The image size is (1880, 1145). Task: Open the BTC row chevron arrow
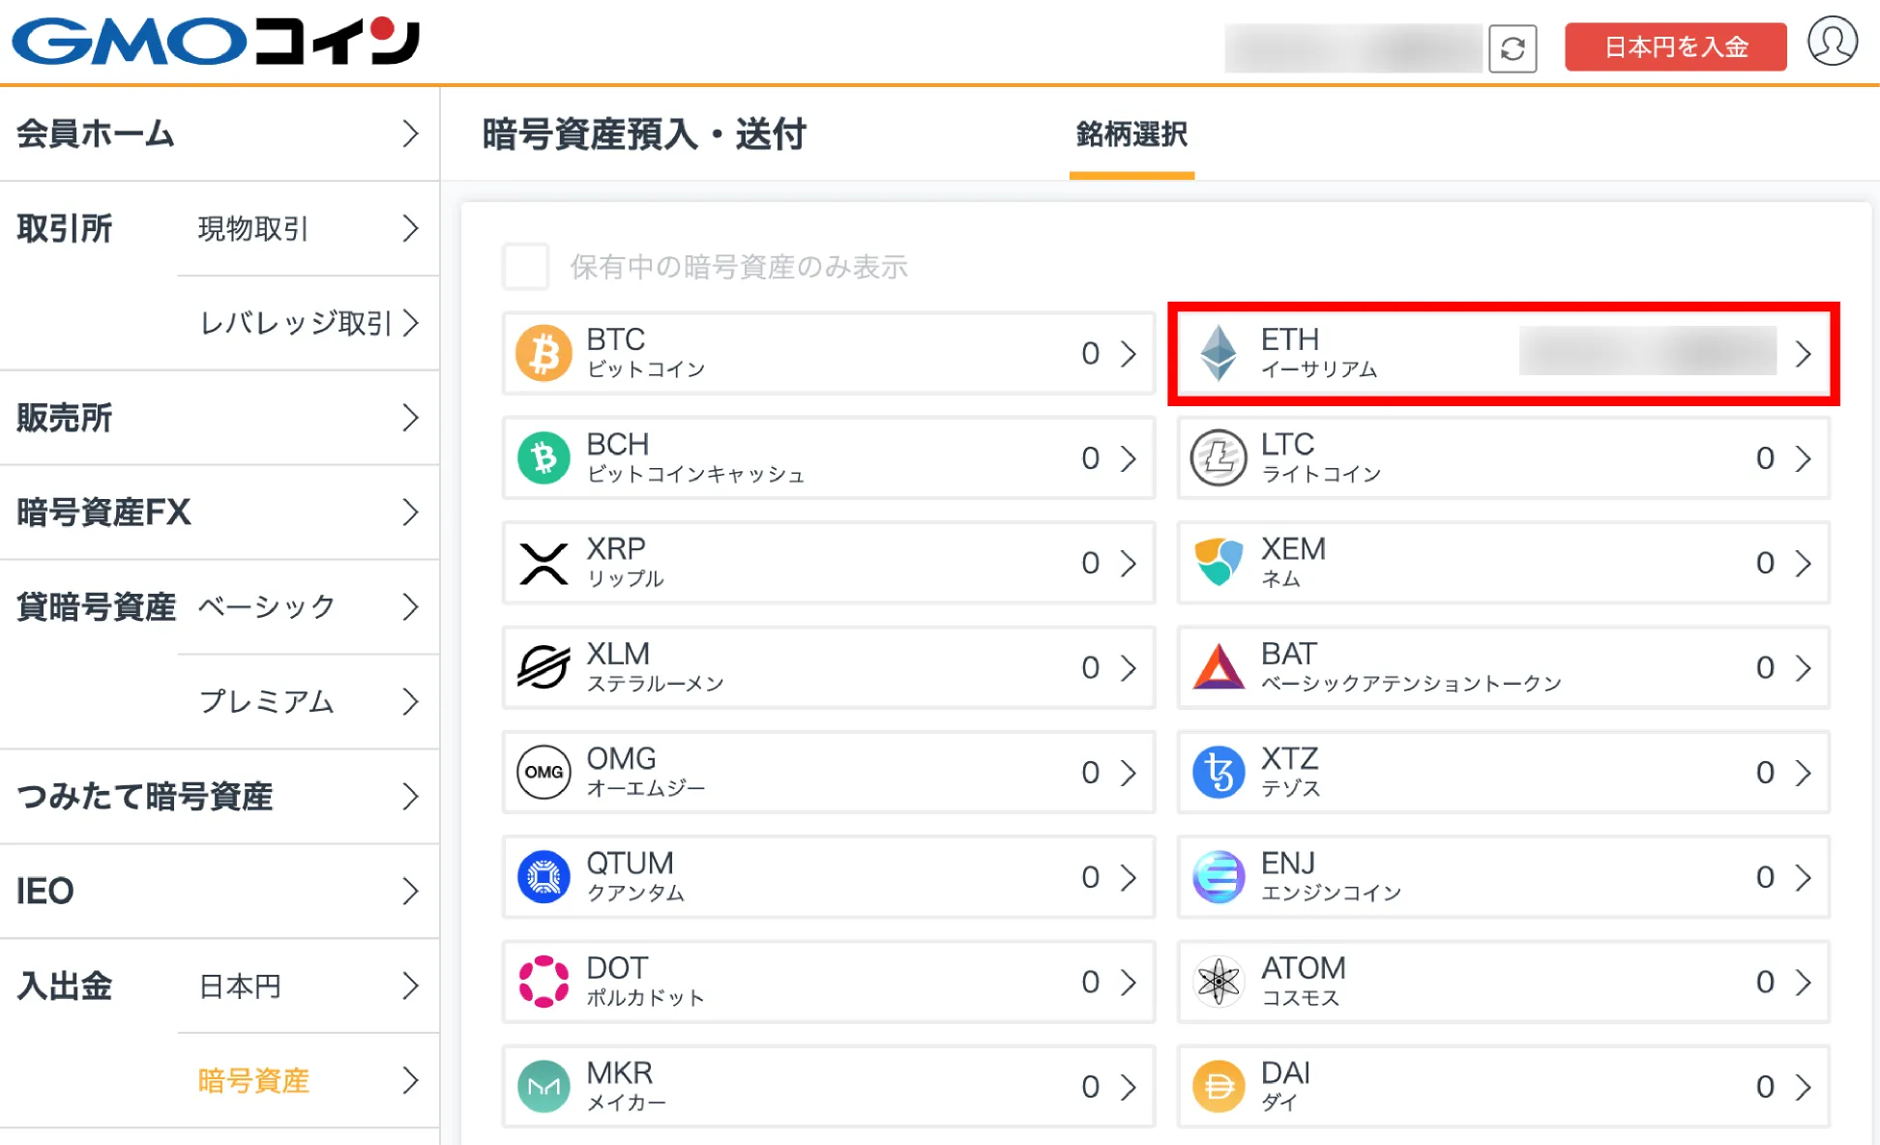coord(1128,353)
